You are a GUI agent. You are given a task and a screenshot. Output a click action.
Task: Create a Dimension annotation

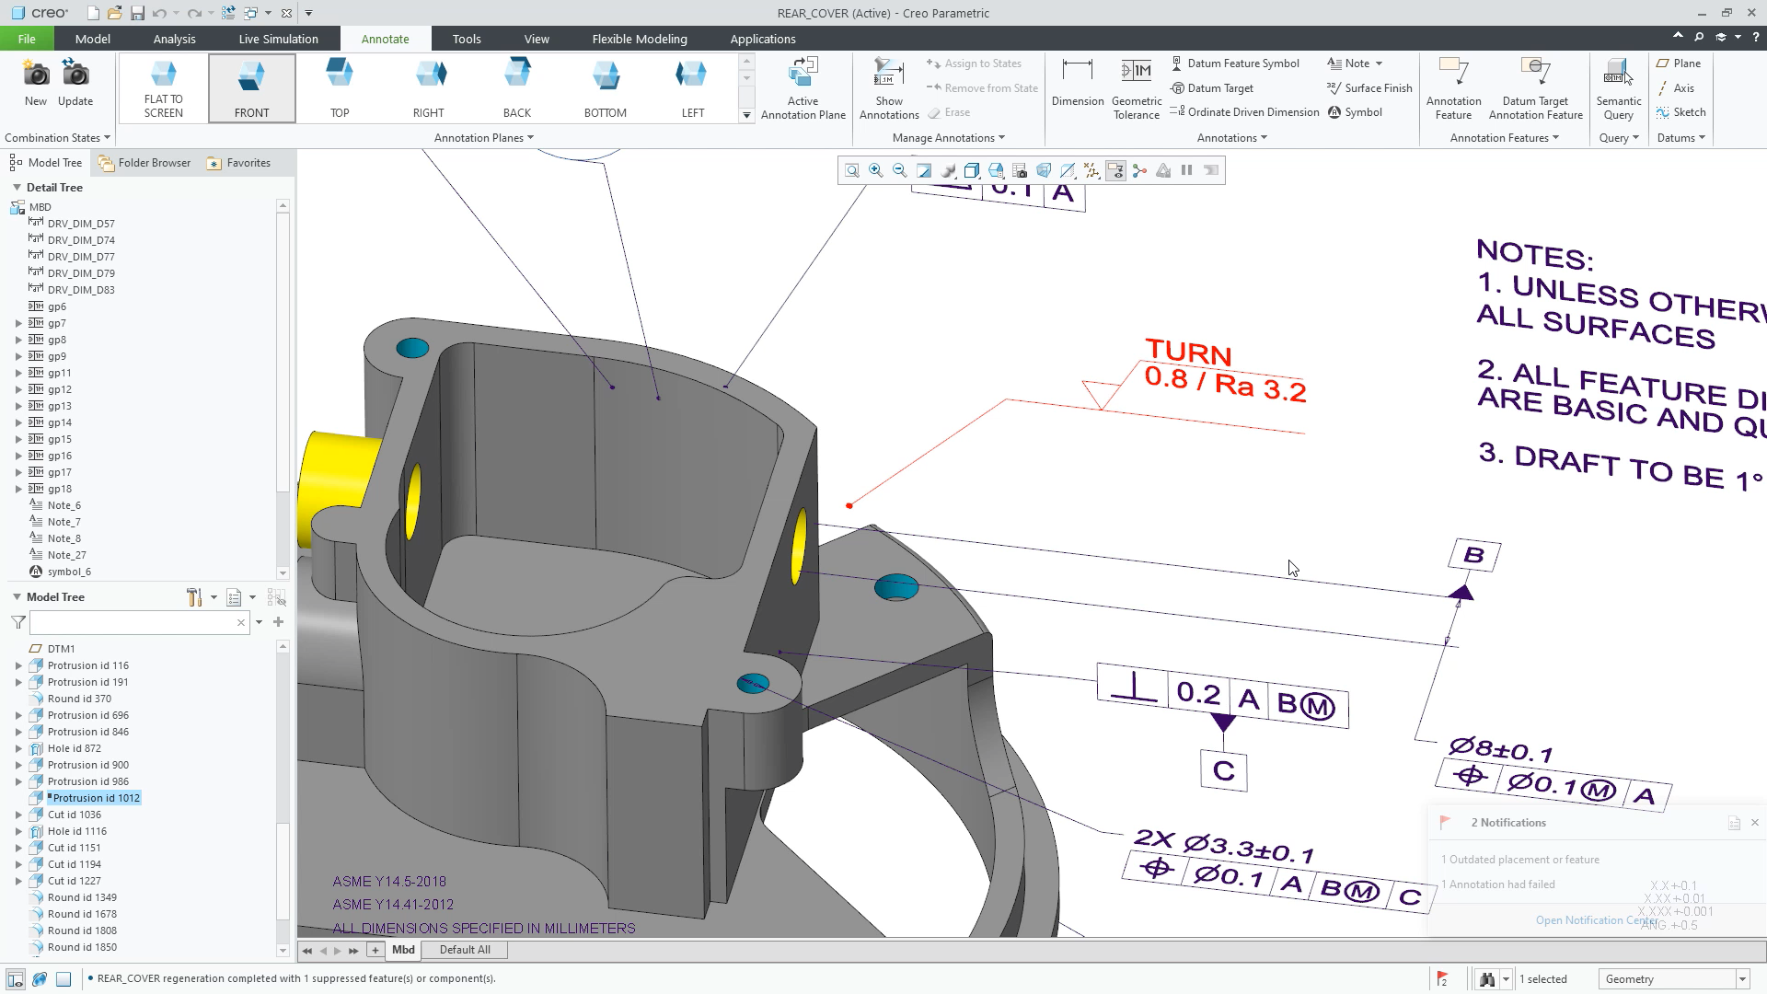click(x=1078, y=83)
